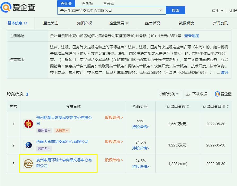Open the 查看地图 link
This screenshot has width=237, height=186.
[192, 36]
